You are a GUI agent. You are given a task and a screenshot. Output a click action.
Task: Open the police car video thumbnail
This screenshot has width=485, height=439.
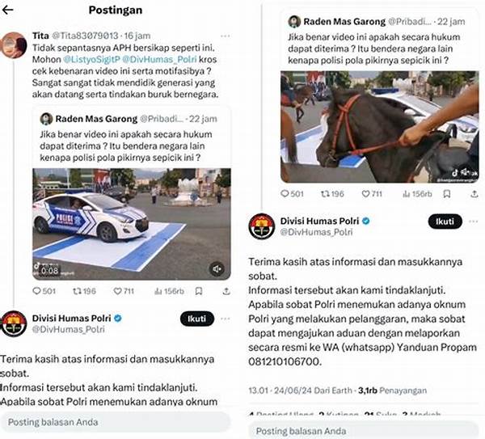(132, 224)
